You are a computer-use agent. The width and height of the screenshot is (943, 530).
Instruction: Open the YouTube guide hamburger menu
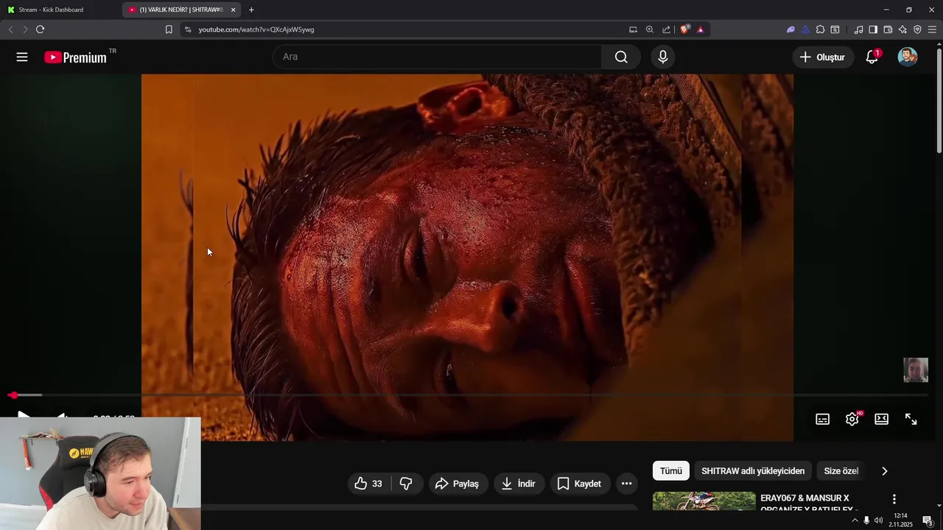coord(22,57)
